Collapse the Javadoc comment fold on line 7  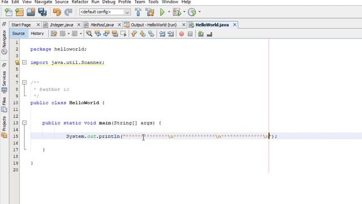[24, 82]
